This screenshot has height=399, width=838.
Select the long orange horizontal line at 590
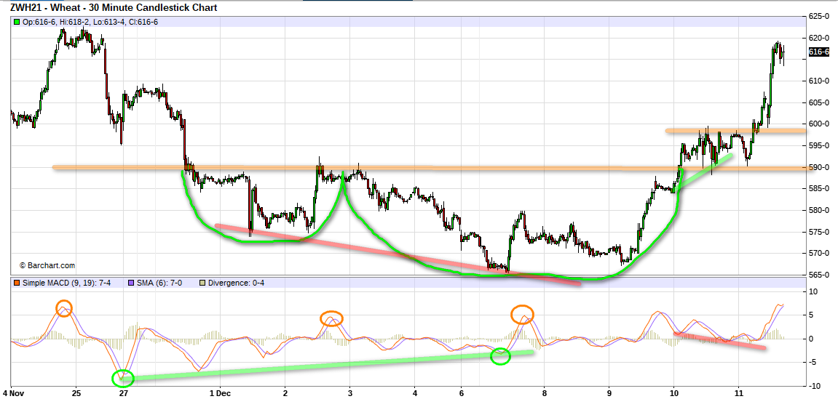pos(364,168)
